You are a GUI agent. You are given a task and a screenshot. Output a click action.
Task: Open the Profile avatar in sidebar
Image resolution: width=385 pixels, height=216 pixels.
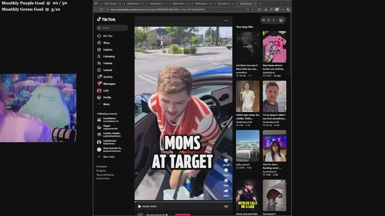coord(99,97)
